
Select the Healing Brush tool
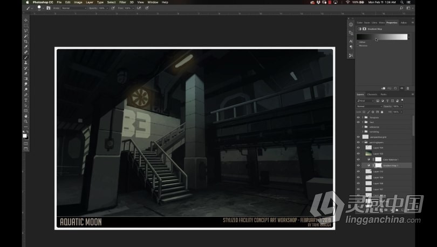26,52
